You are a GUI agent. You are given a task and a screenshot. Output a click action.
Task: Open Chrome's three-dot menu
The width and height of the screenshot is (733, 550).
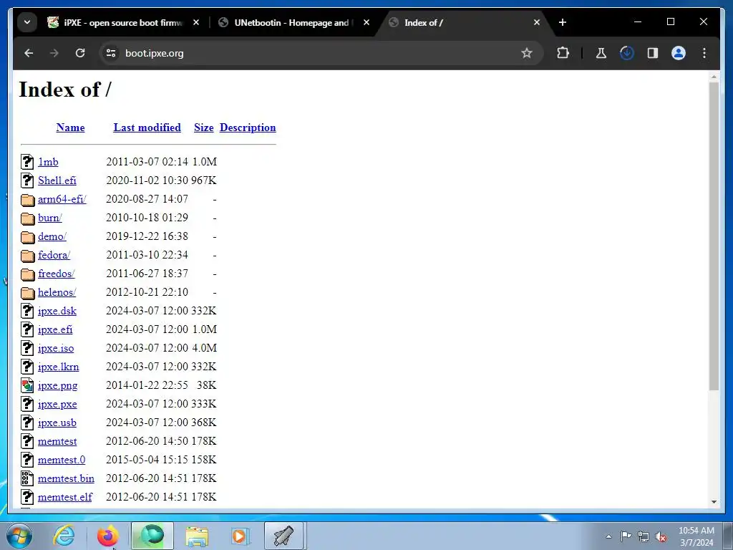704,53
